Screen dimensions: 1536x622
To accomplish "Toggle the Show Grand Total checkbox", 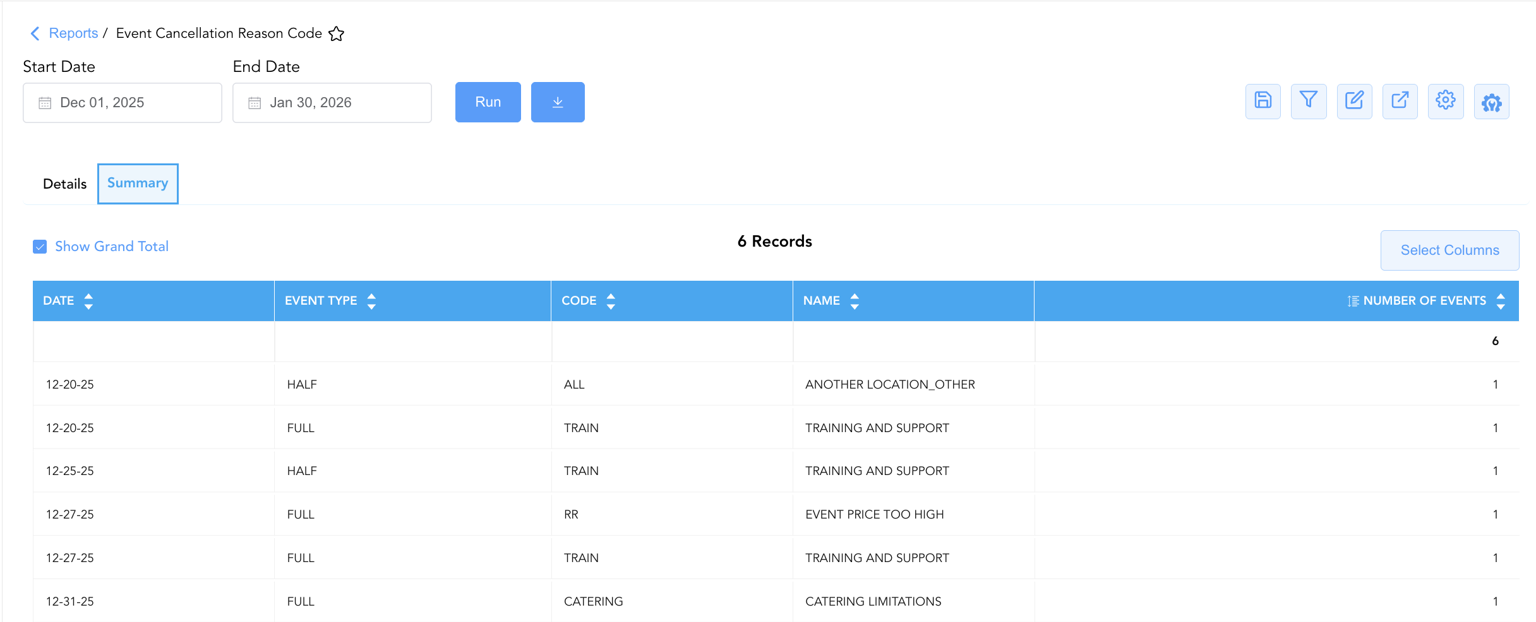I will point(40,247).
